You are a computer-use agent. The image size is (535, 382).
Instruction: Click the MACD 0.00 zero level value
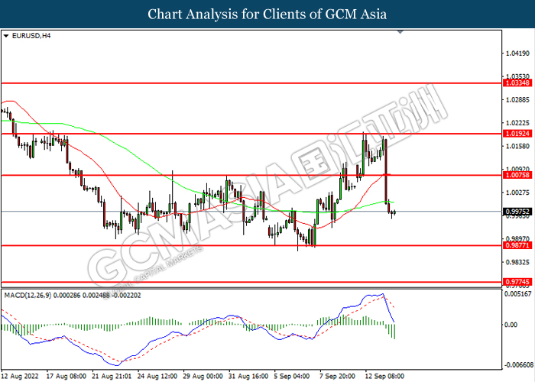[511, 325]
